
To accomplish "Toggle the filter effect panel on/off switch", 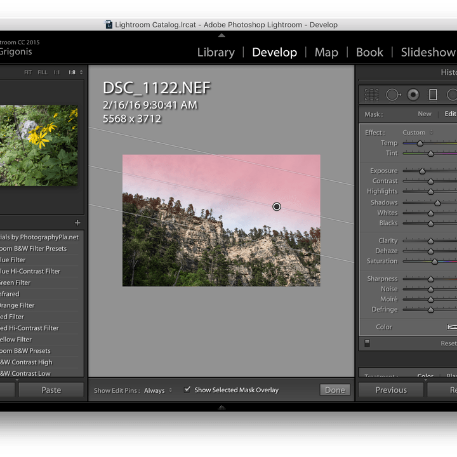I will click(367, 343).
